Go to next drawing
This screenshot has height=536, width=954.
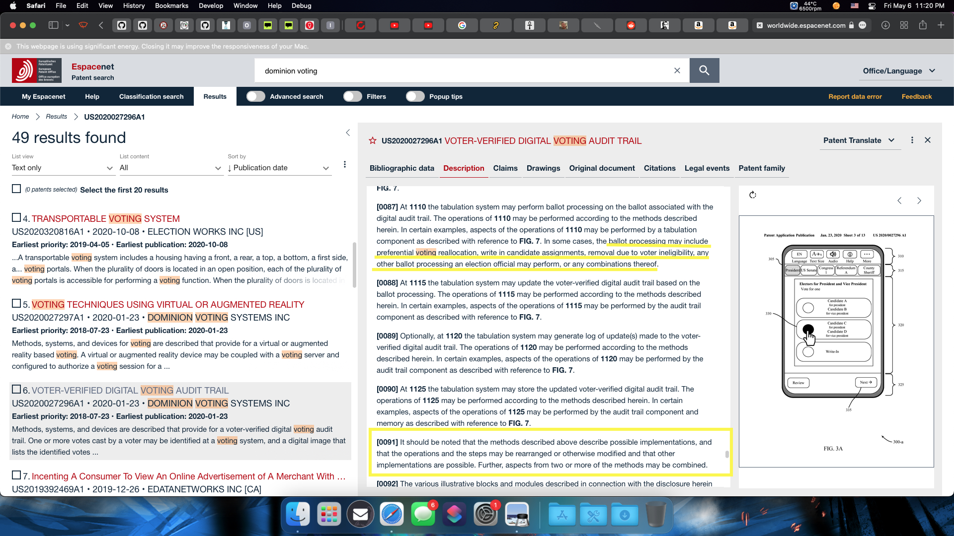[919, 201]
